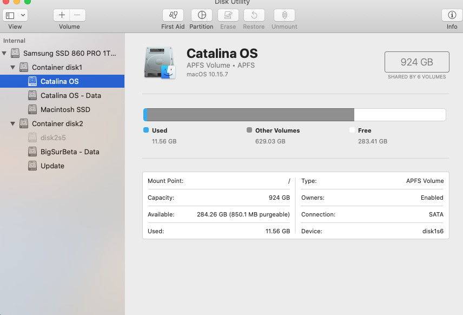Click the white Free legend swatch
Screen dimensions: 463x315
(x=352, y=130)
